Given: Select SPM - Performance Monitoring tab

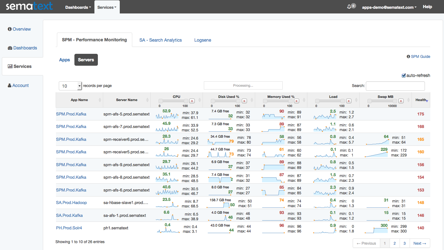Looking at the screenshot, I should coord(94,40).
